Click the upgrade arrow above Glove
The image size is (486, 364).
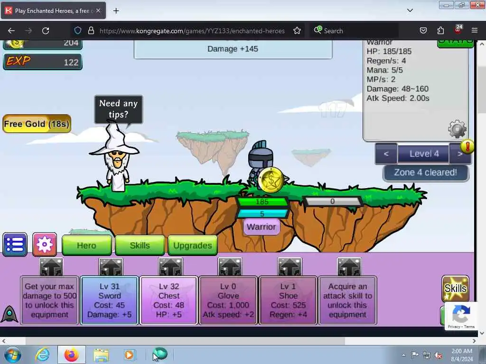[x=230, y=267]
